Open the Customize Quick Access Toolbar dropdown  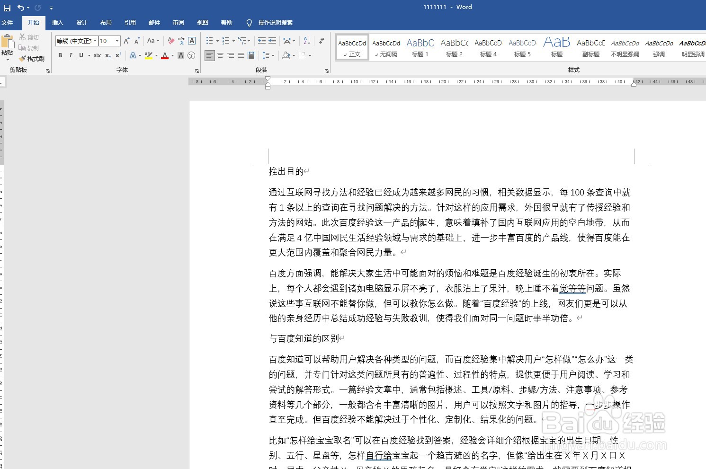pyautogui.click(x=51, y=8)
